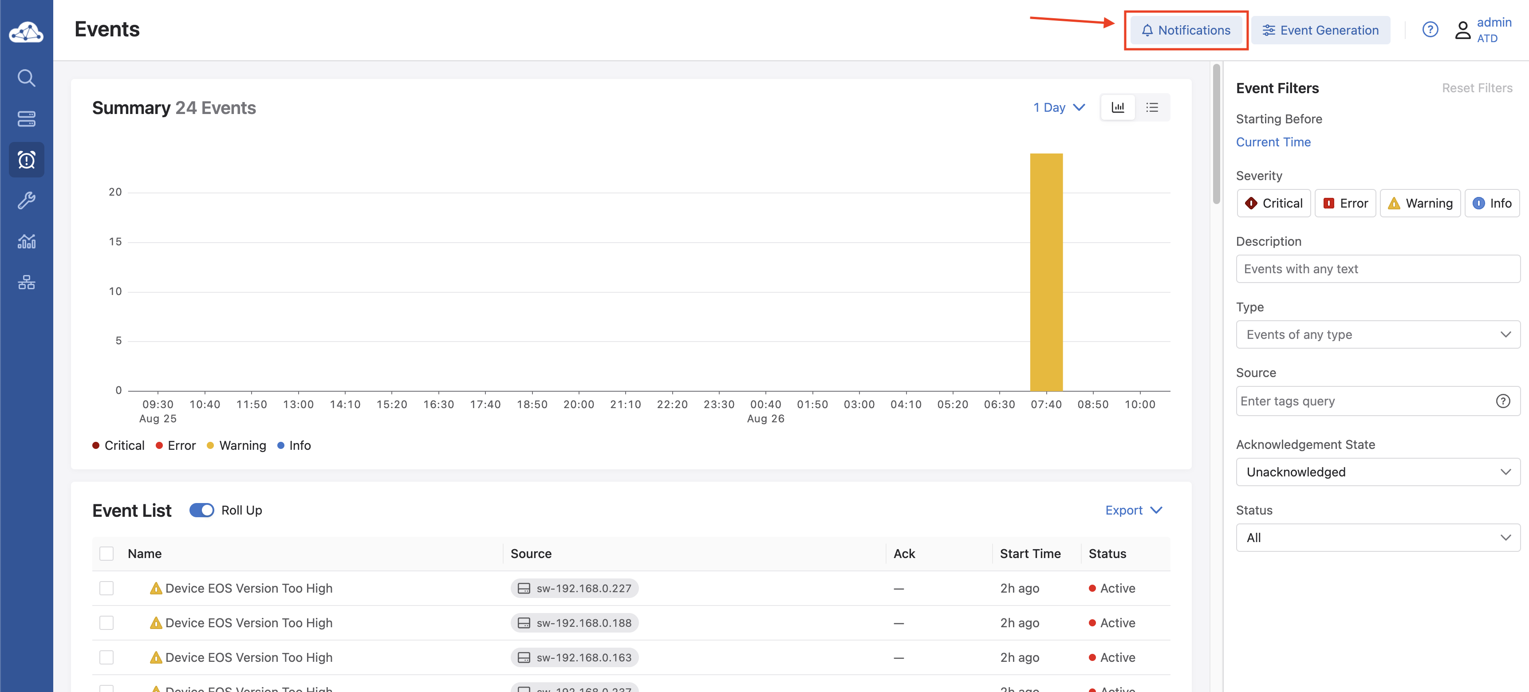Image resolution: width=1529 pixels, height=692 pixels.
Task: Toggle the Roll Up switch
Action: tap(201, 511)
